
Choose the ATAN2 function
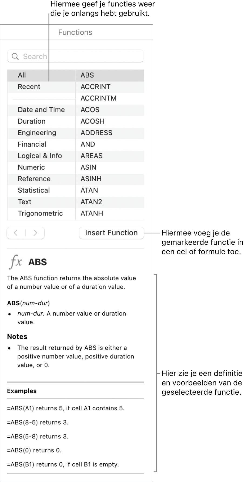point(91,202)
